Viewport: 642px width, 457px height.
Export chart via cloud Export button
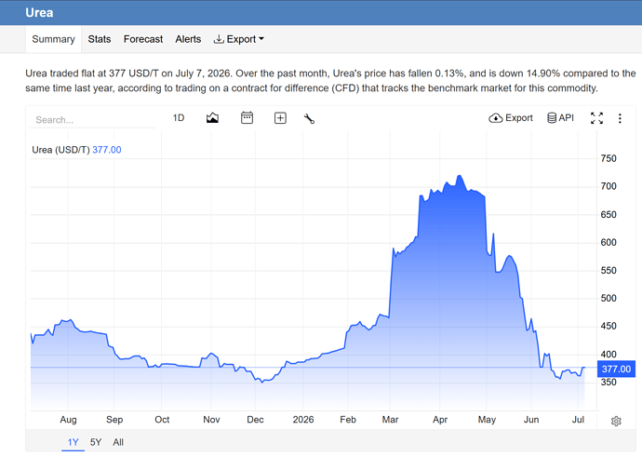coord(511,118)
